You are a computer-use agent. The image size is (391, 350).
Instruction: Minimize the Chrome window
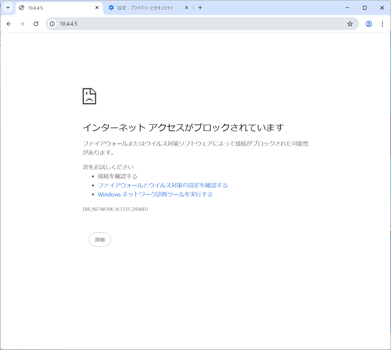(x=347, y=7)
